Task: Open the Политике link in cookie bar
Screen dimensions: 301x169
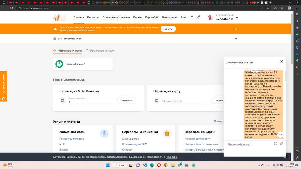Action: coord(172,157)
